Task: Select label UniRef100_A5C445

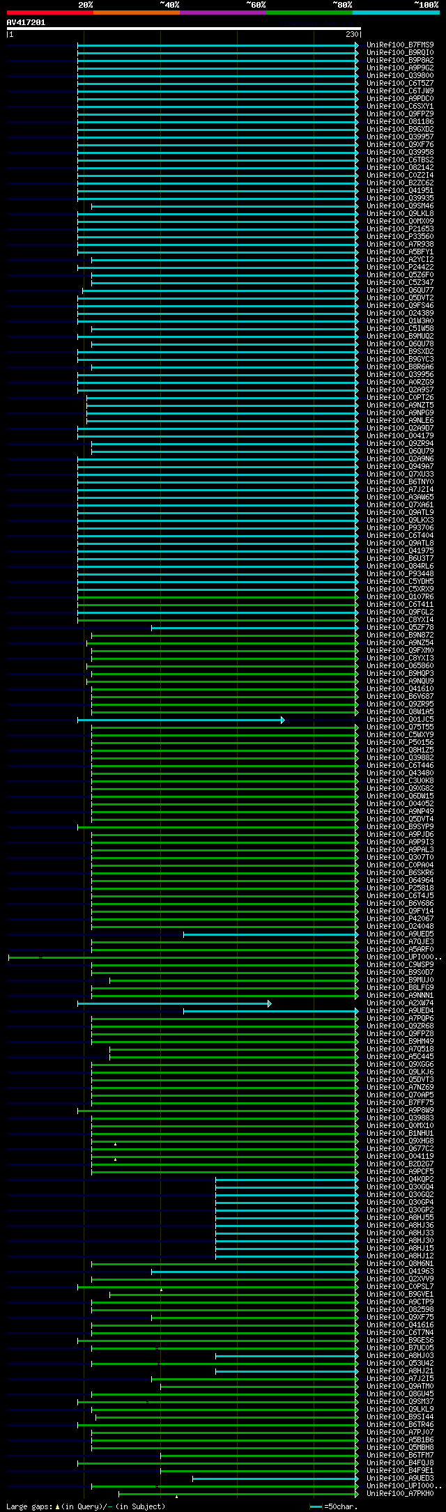Action: tap(400, 1057)
